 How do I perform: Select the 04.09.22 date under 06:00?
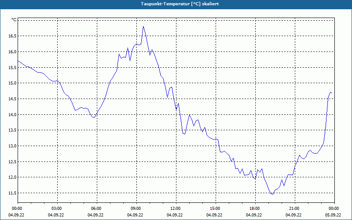pyautogui.click(x=95, y=215)
